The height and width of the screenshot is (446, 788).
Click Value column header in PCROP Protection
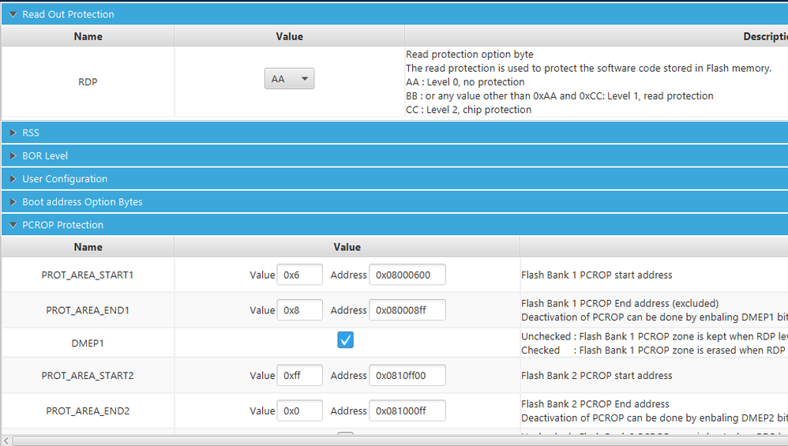coord(347,247)
